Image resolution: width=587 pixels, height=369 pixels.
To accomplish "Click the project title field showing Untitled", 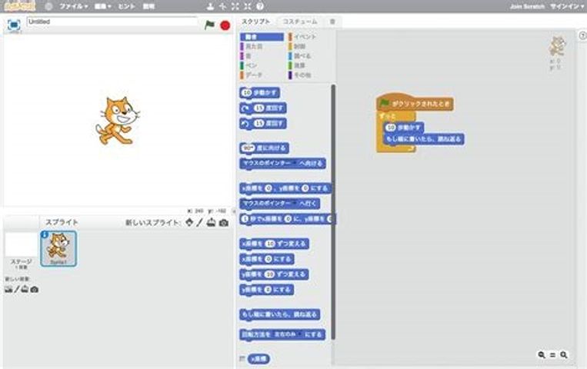I will point(112,22).
